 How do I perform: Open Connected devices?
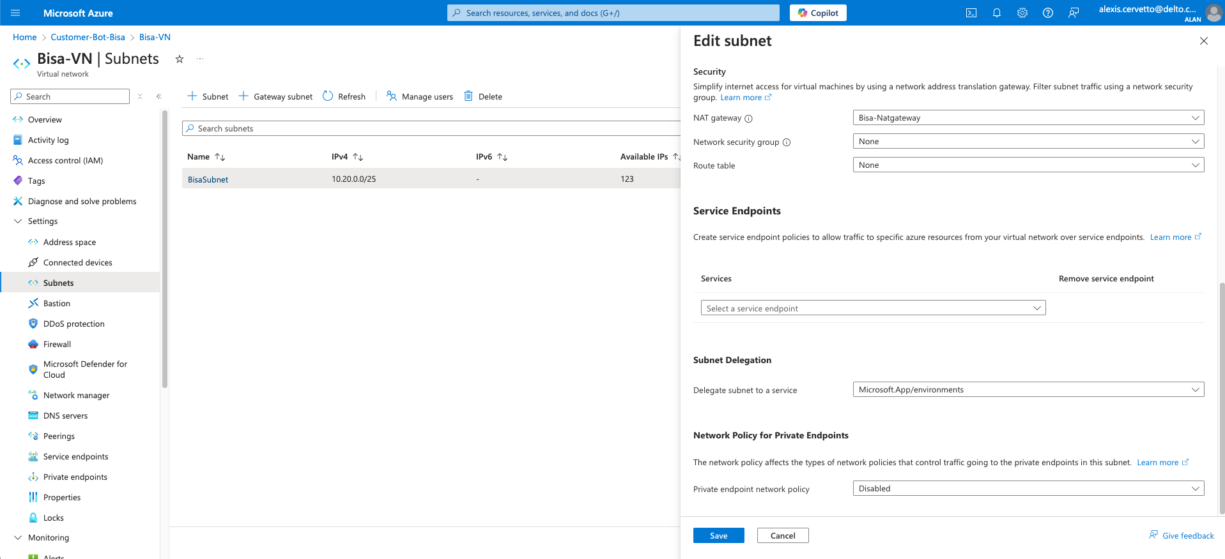point(77,262)
